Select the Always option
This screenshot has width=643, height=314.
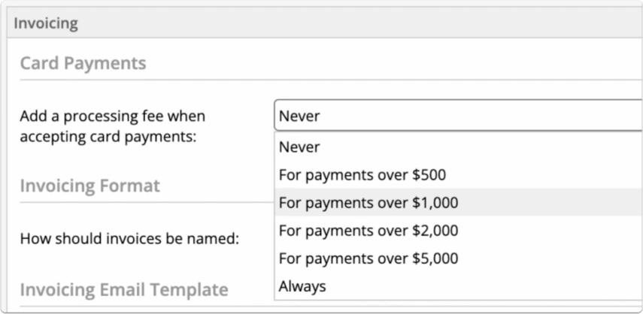click(458, 285)
